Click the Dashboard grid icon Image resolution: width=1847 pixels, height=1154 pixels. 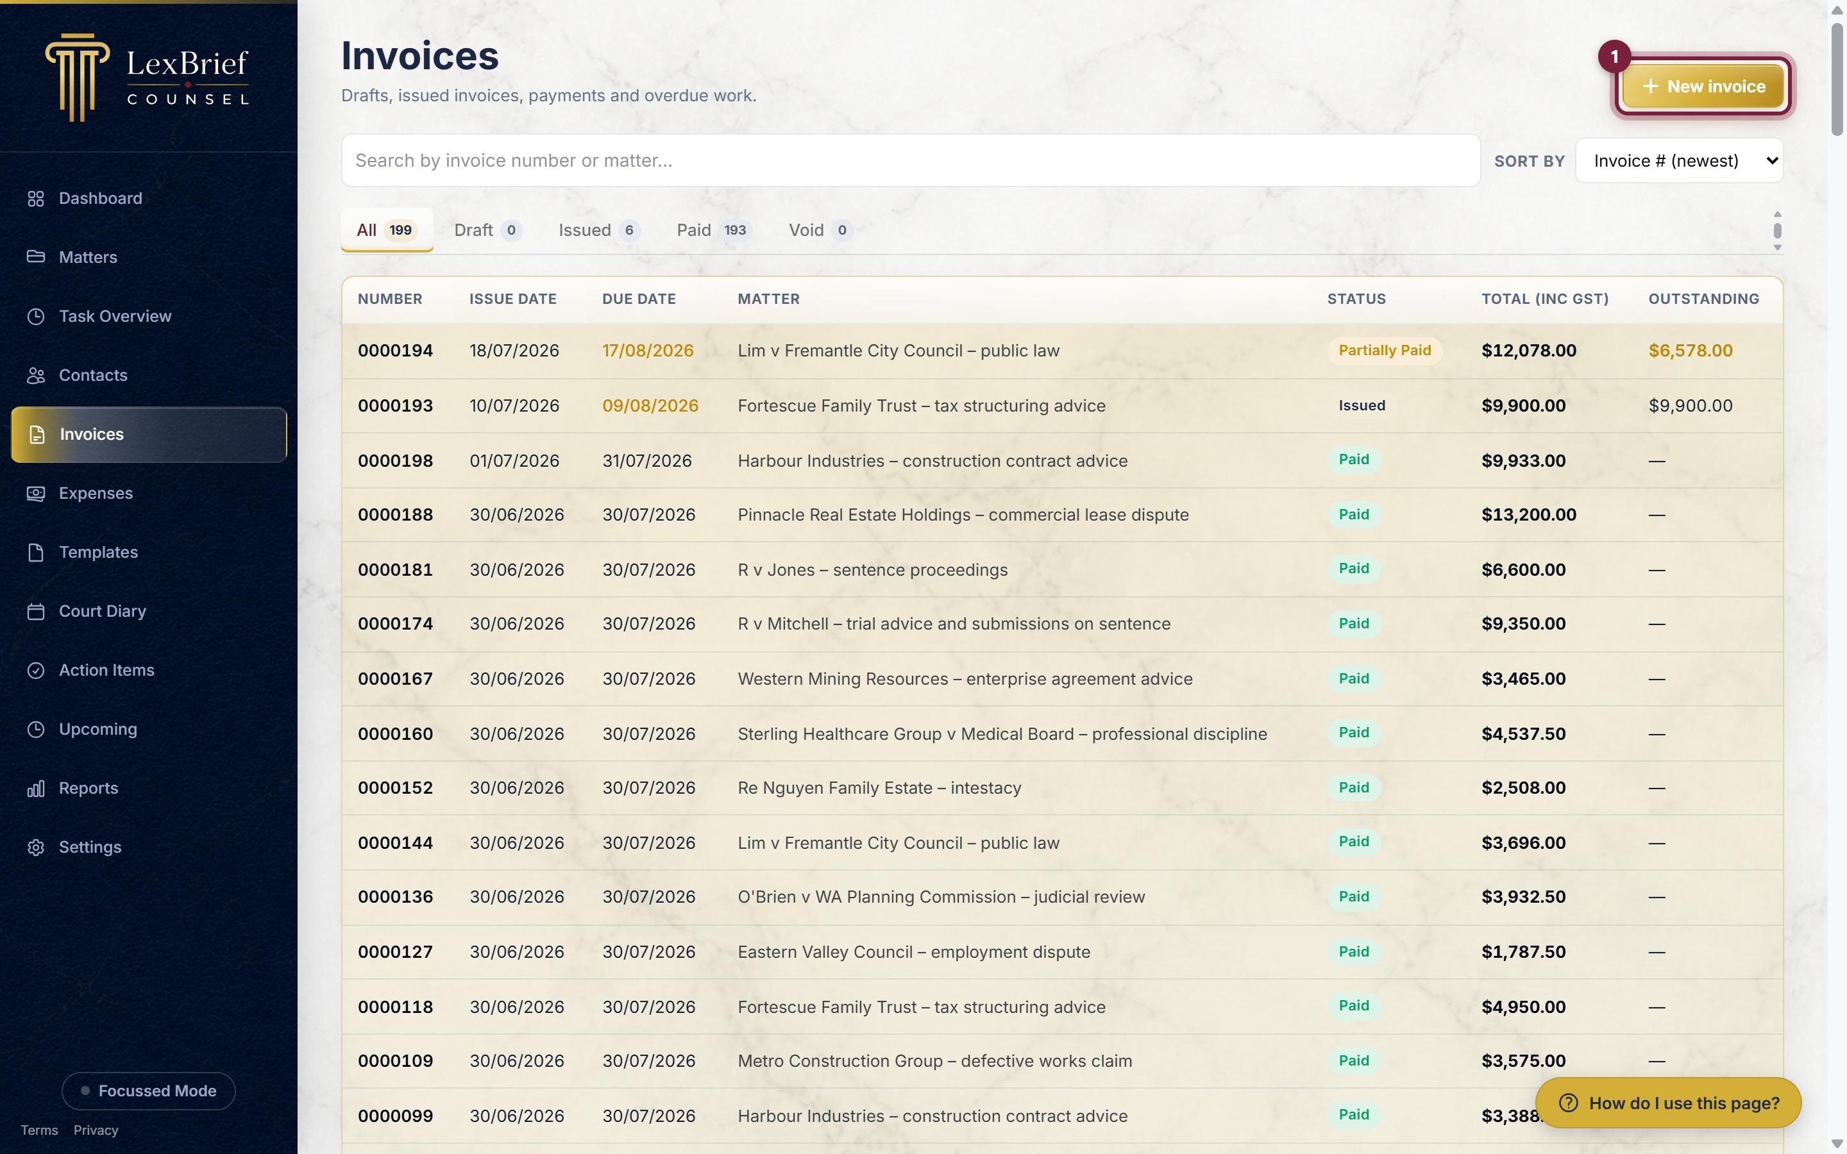36,199
